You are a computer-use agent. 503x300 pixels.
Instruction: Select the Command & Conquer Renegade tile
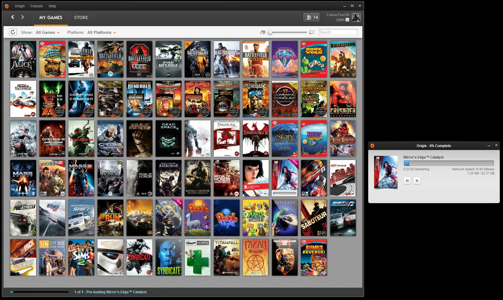coord(256,99)
